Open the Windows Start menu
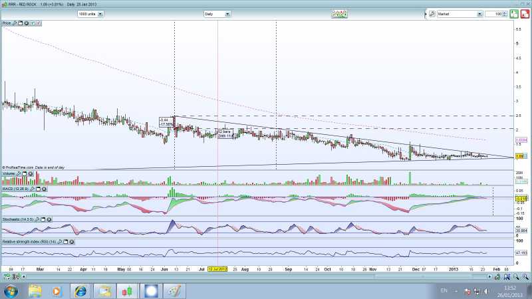Screen dimensions: 532x299 click(x=11, y=290)
